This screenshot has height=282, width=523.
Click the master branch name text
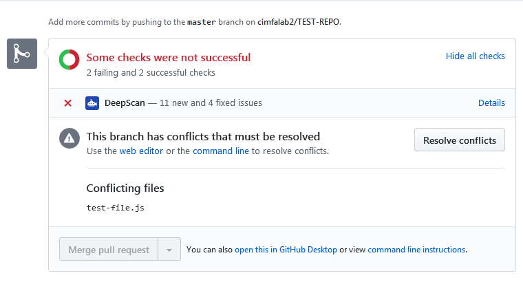tap(202, 22)
